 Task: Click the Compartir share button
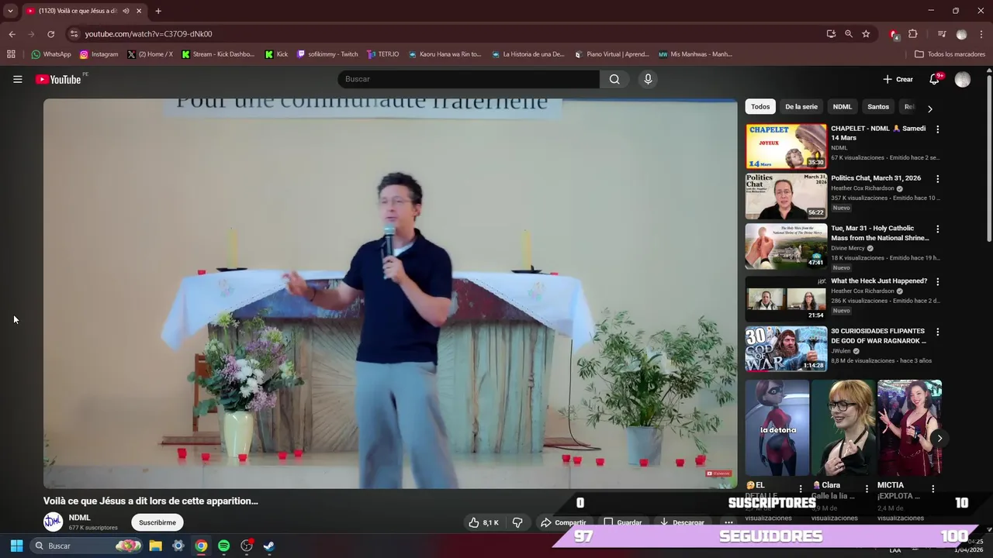coord(564,522)
